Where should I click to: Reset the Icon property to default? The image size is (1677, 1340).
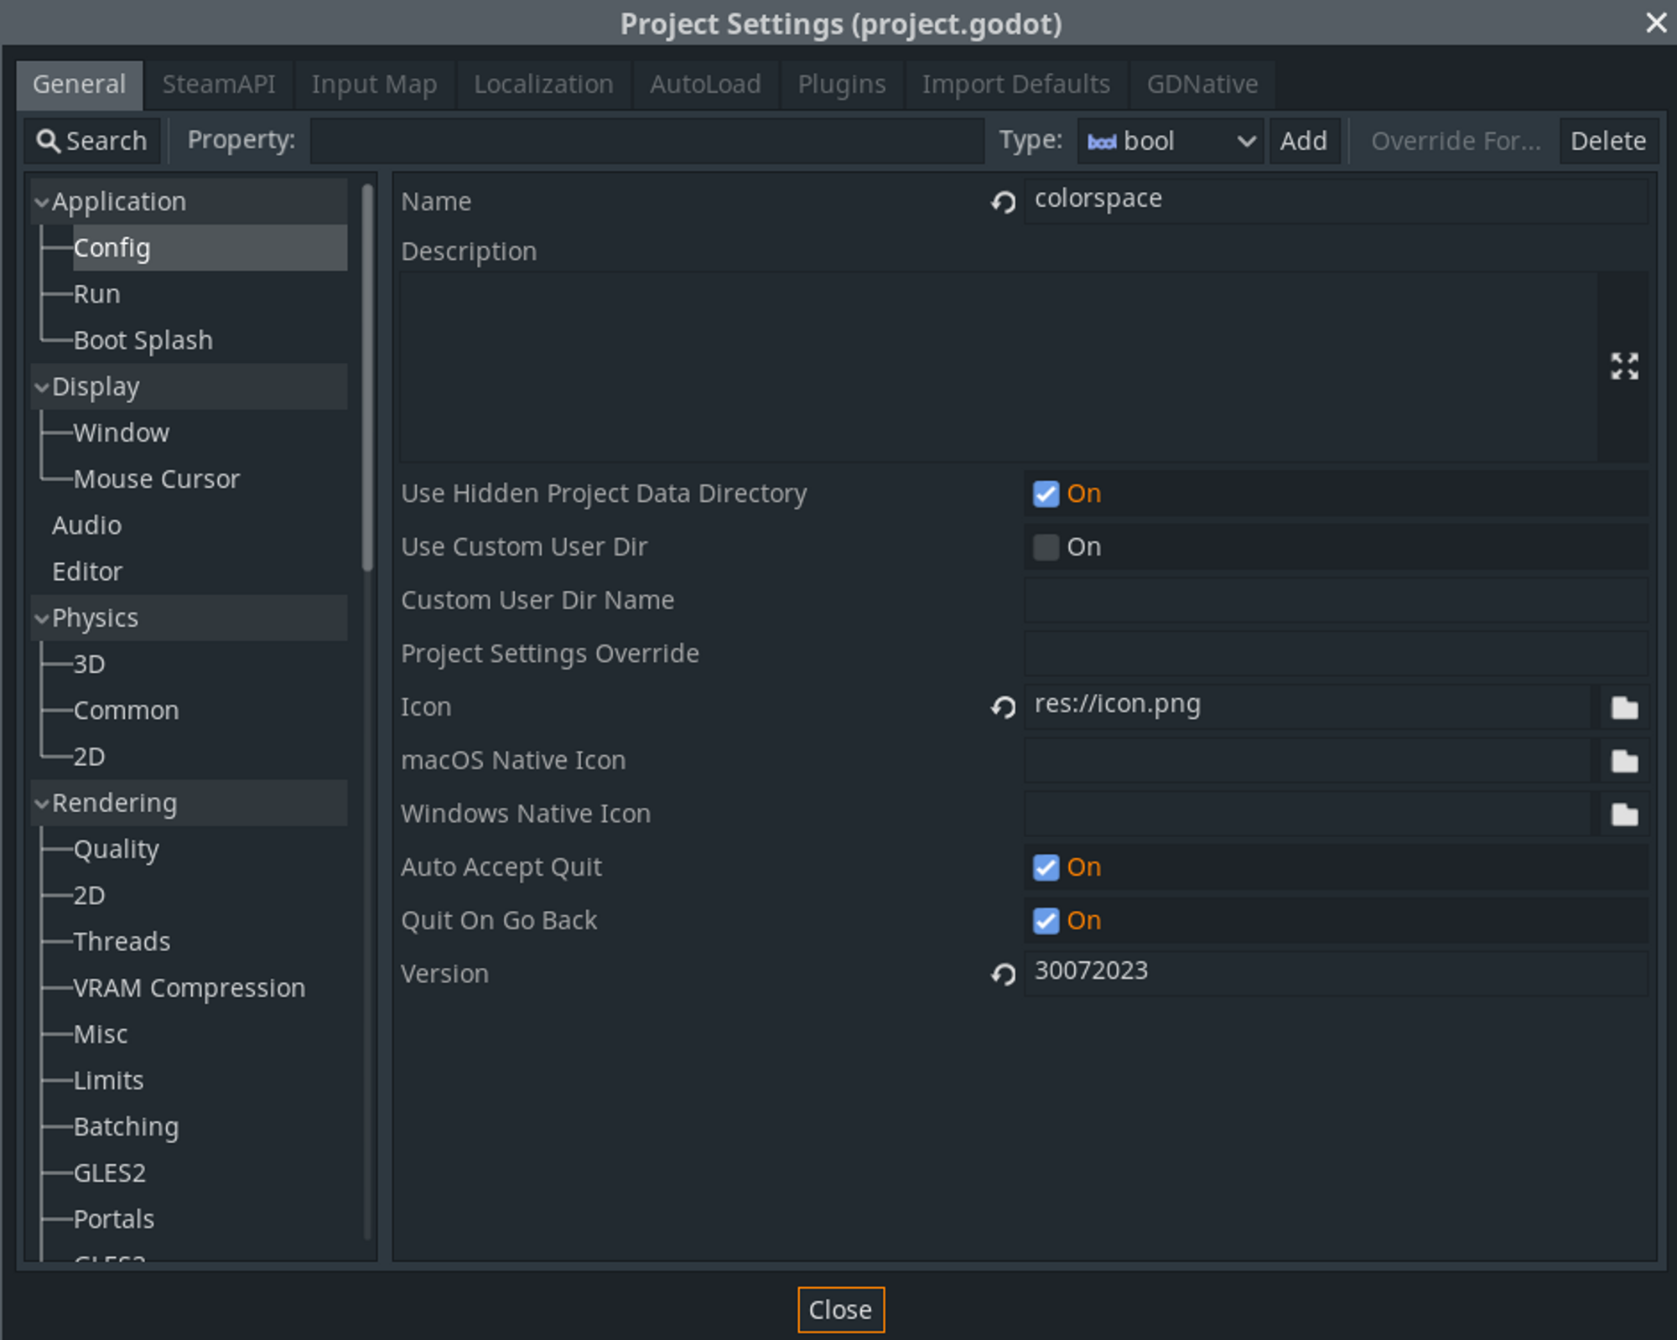(x=1003, y=707)
